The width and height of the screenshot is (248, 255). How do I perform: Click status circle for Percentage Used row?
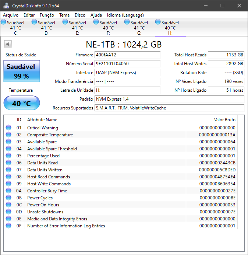tap(8, 156)
